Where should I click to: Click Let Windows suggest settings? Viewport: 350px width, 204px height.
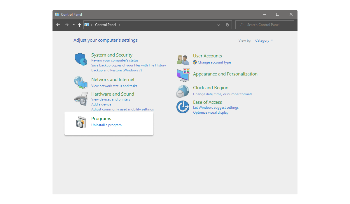(x=216, y=108)
